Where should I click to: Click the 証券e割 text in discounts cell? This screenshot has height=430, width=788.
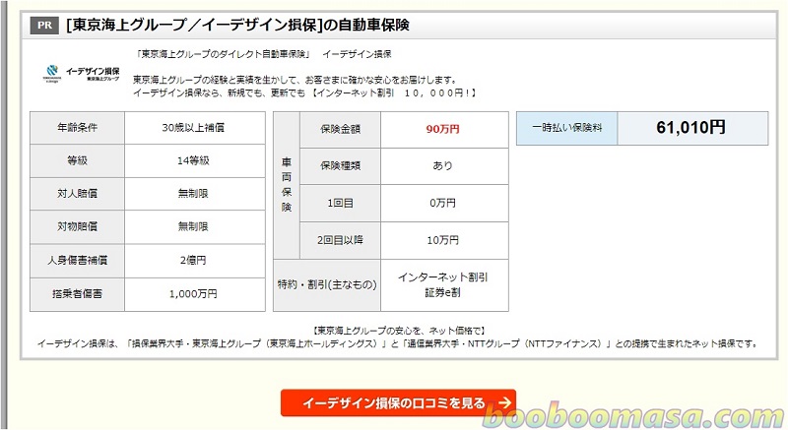pyautogui.click(x=442, y=292)
